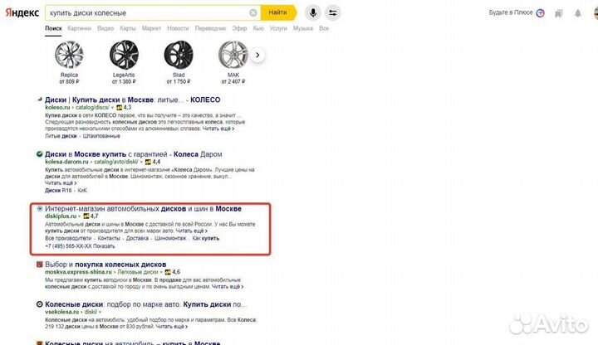Screen dimensions: 598x345
Task: Click the Найти search button
Action: point(278,12)
